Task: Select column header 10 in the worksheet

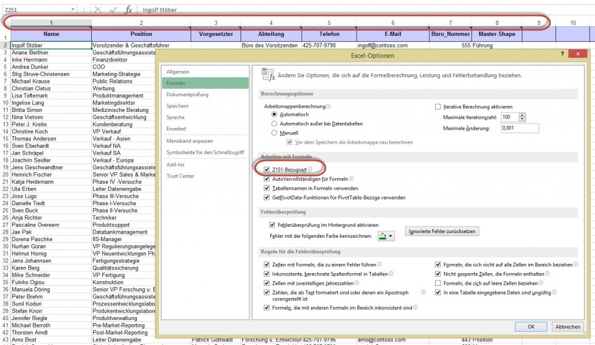Action: [573, 23]
